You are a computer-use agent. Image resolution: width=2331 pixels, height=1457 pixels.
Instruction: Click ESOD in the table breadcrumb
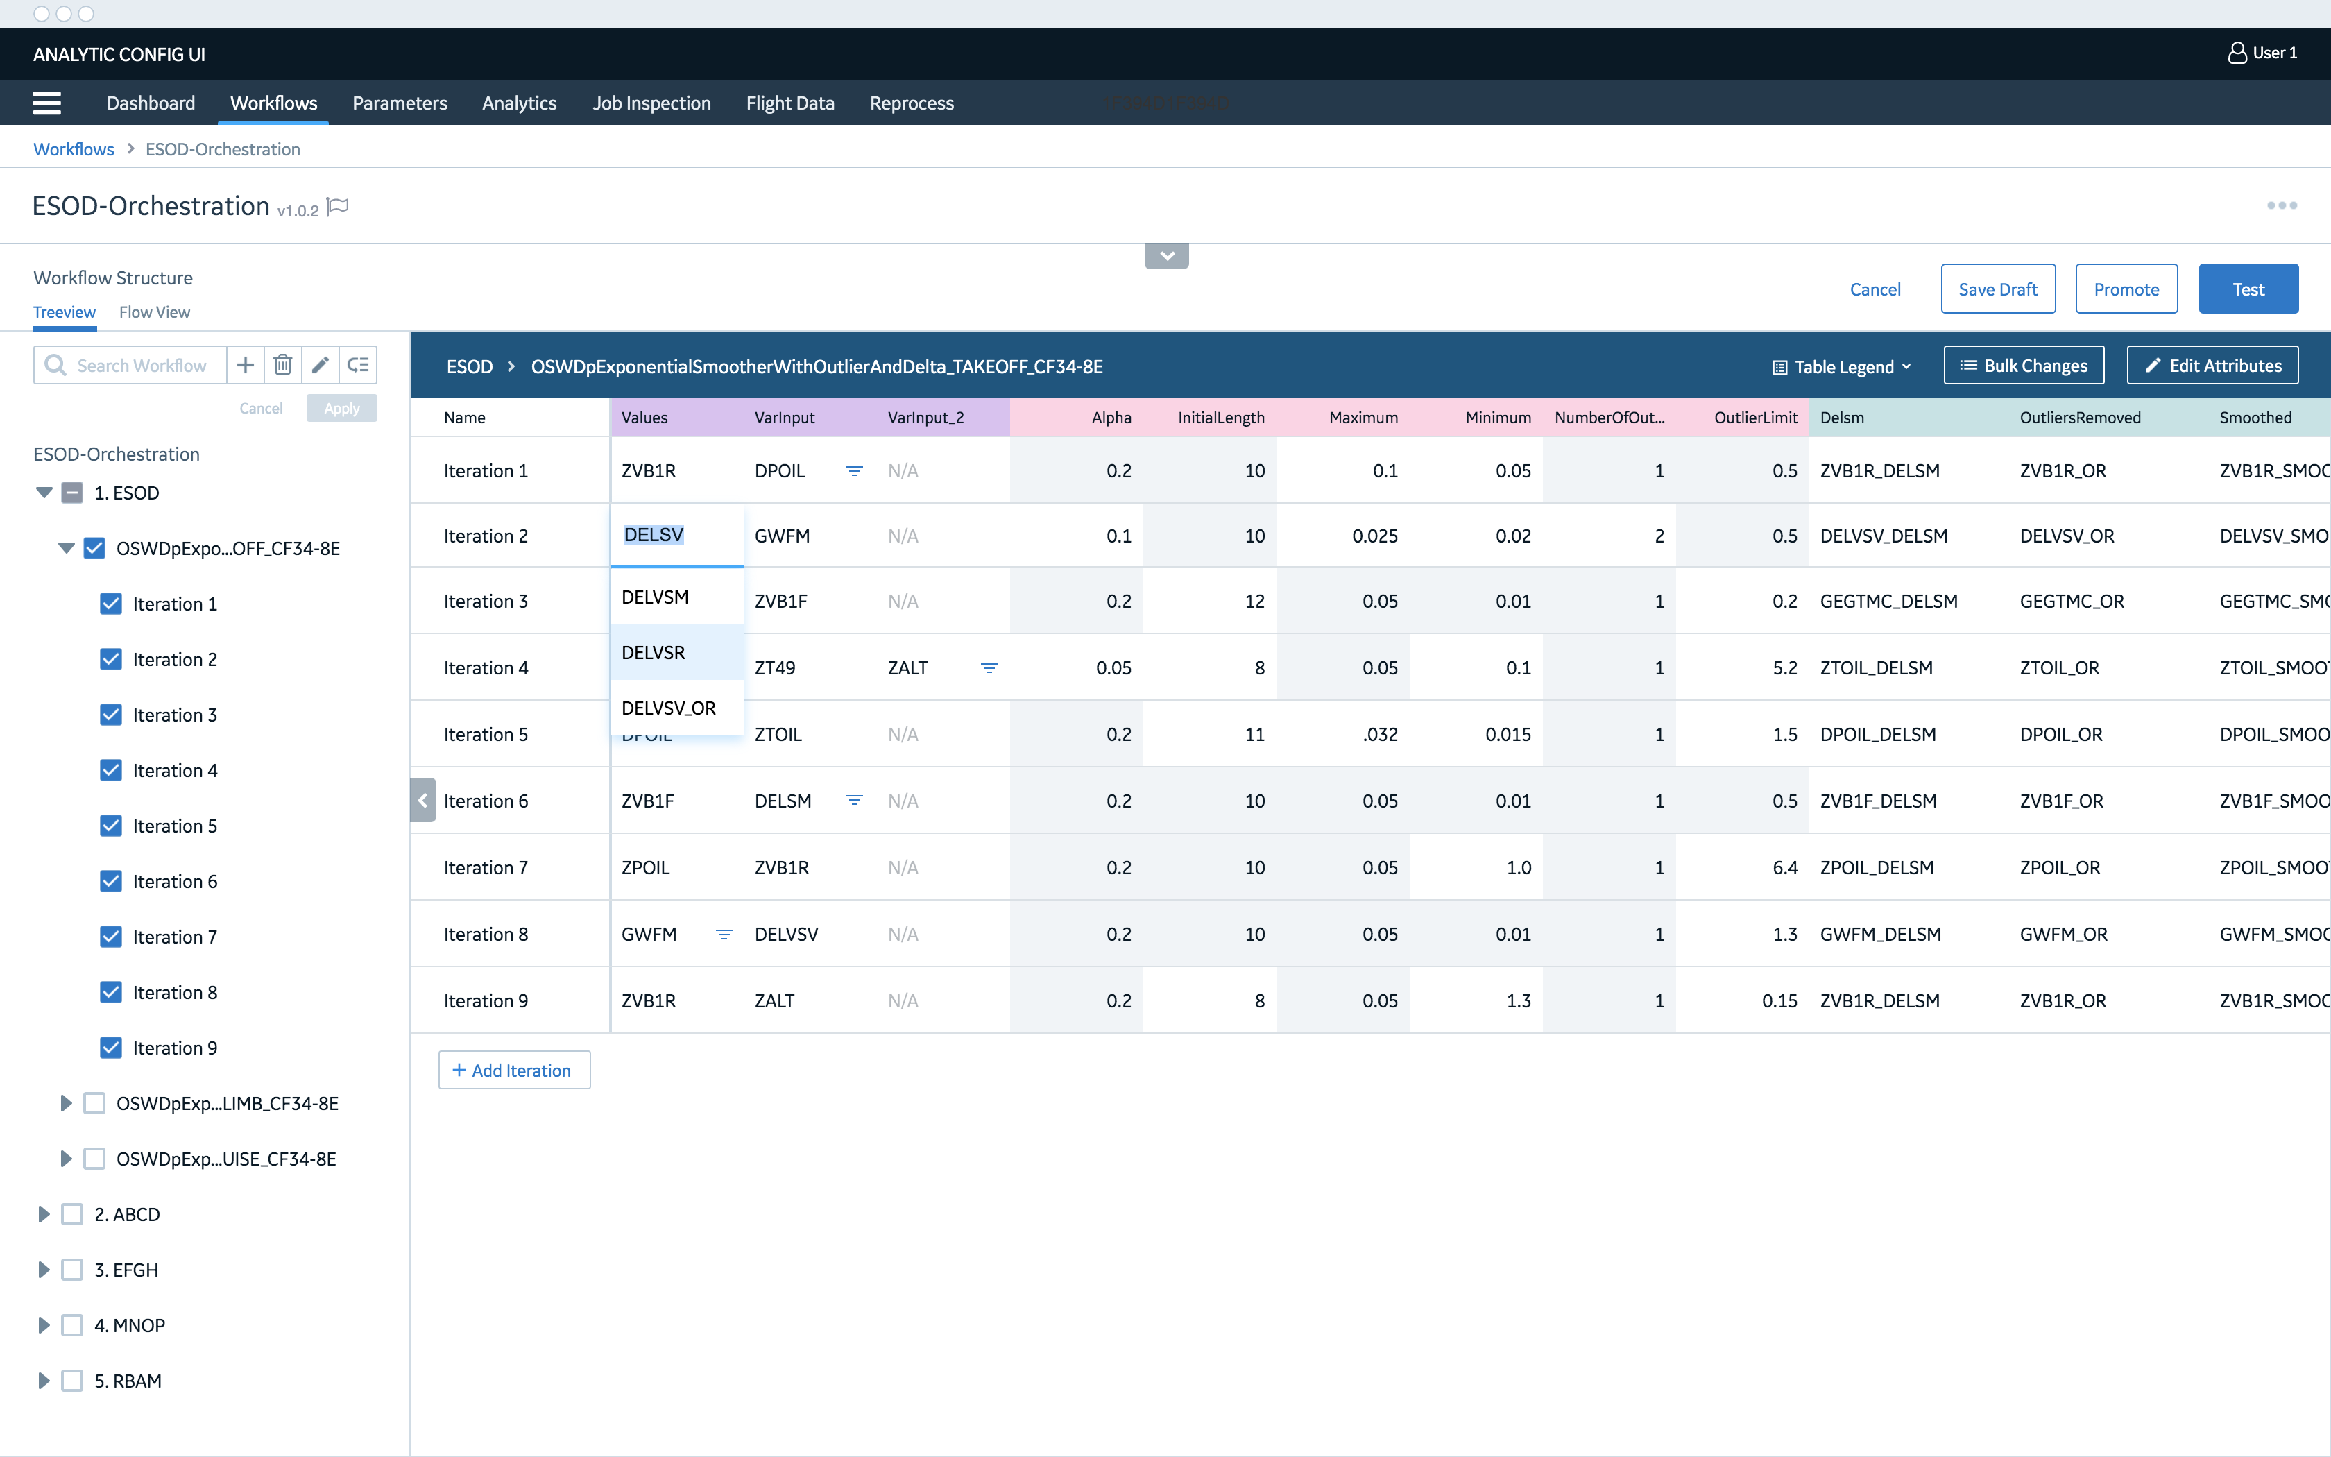469,366
